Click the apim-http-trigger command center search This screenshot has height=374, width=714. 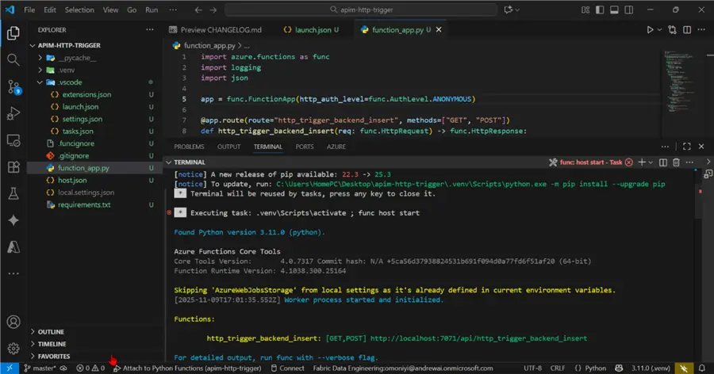[361, 10]
